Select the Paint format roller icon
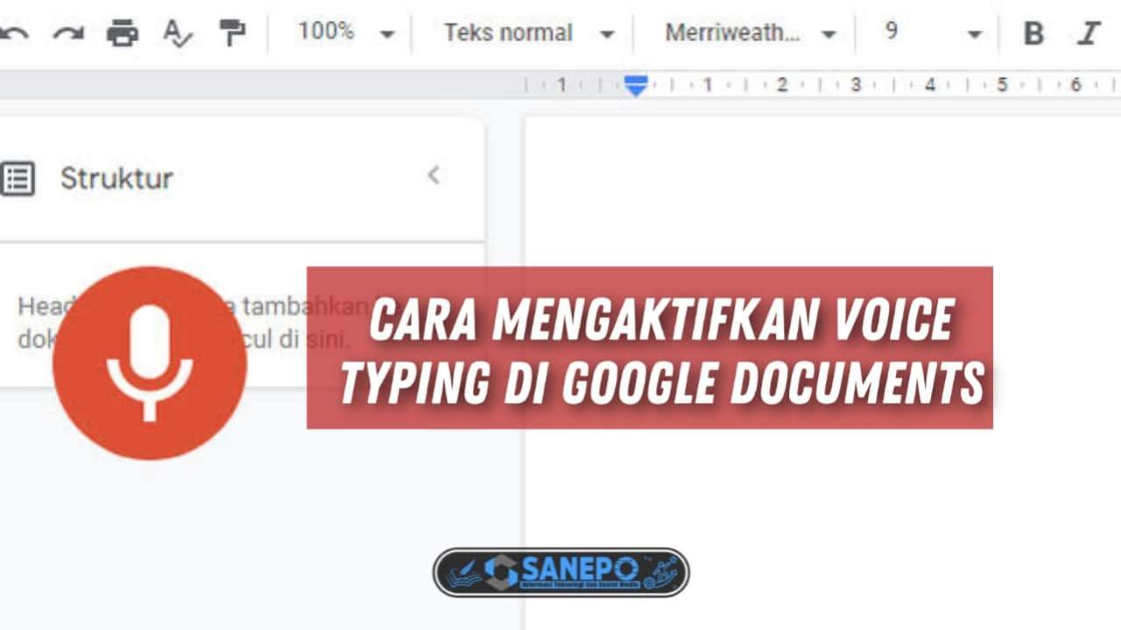The width and height of the screenshot is (1121, 630). (232, 33)
